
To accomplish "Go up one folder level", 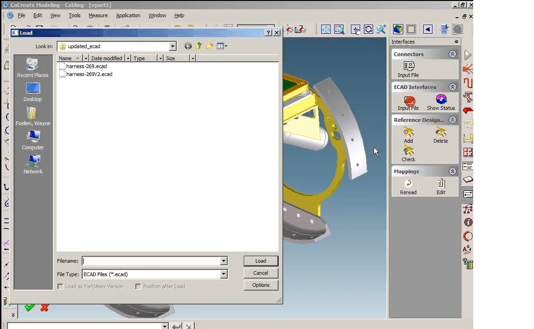I will coord(199,46).
